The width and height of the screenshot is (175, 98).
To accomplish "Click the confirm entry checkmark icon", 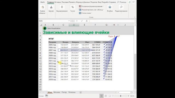I will [x=82, y=21].
